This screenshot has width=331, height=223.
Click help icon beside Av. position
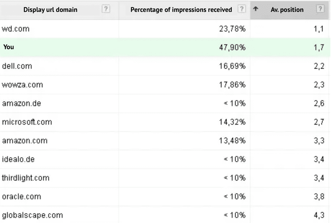pyautogui.click(x=320, y=9)
